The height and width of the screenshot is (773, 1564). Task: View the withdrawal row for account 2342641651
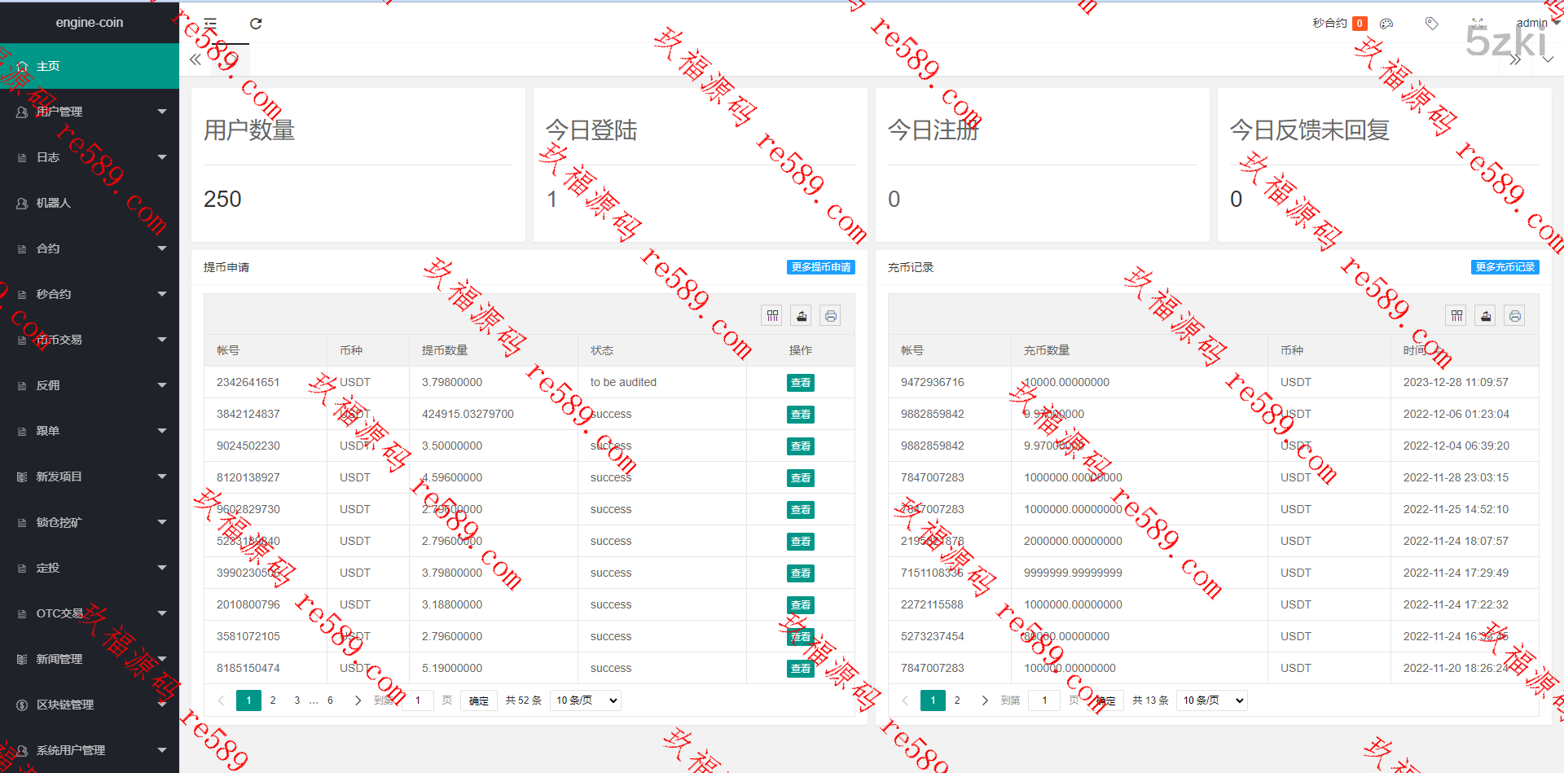point(800,383)
